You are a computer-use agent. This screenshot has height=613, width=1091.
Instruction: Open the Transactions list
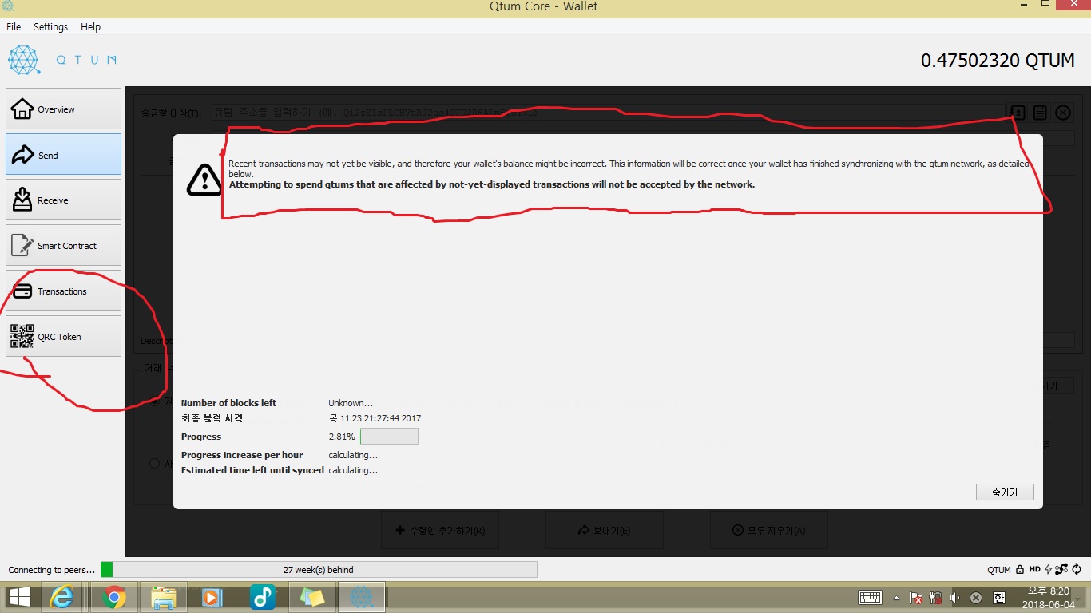[63, 291]
